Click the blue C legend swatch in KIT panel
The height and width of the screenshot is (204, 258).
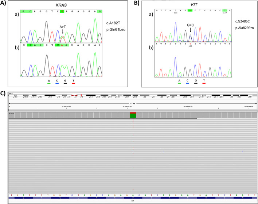pos(187,83)
